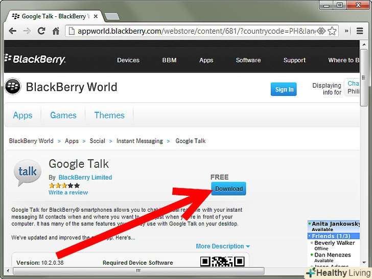Click the Sign In button
Viewport: 372px width, 279px height.
284,89
